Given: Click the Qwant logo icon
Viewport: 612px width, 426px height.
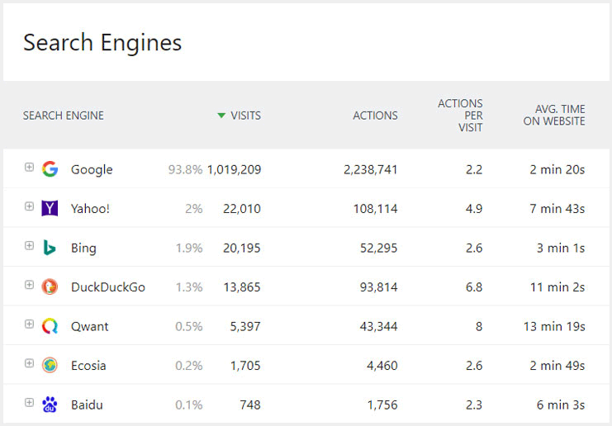Looking at the screenshot, I should click(x=50, y=326).
